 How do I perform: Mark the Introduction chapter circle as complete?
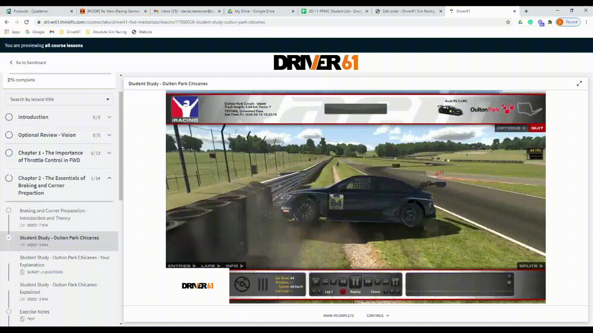9,117
